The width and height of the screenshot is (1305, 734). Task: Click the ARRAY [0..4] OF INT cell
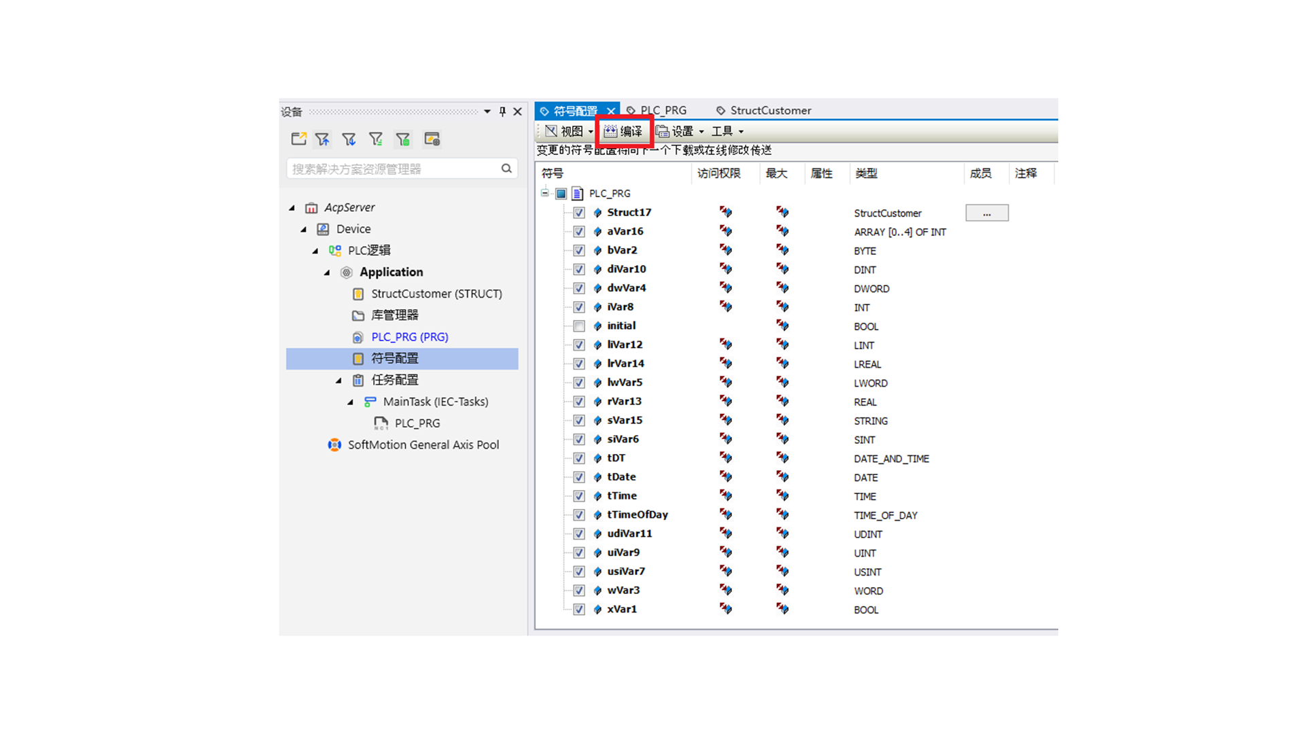(900, 232)
